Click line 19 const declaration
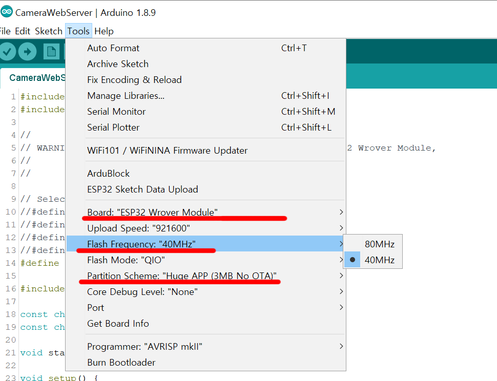 [x=43, y=327]
